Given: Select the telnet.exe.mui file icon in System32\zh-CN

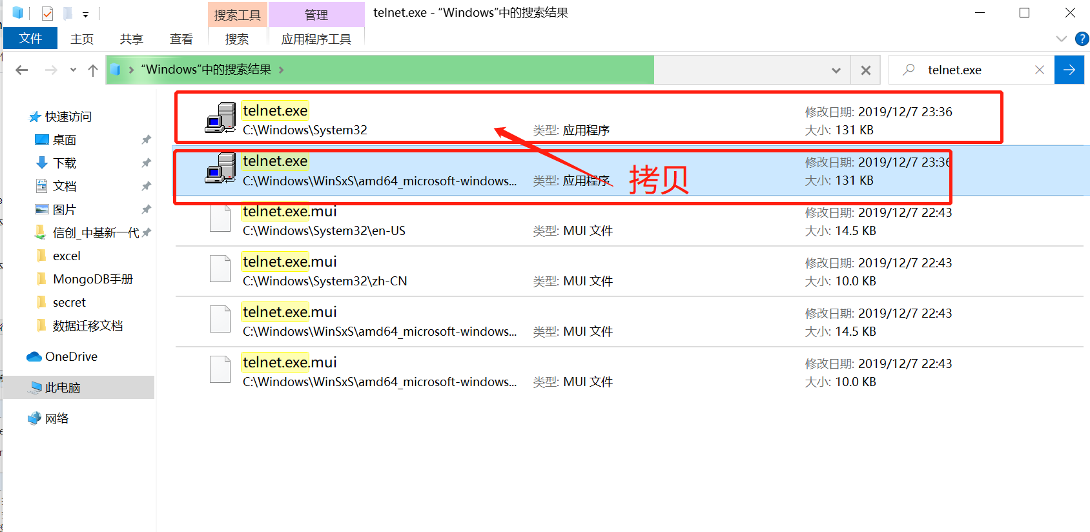Looking at the screenshot, I should [220, 269].
